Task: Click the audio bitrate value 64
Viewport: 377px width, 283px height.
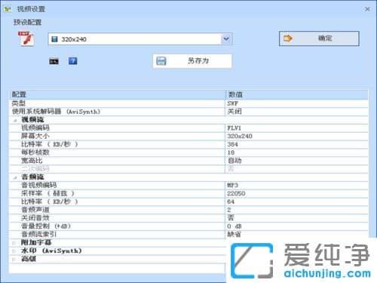Action: [x=231, y=201]
